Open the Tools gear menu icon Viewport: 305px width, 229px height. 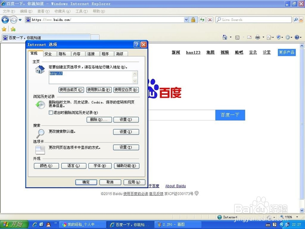click(x=289, y=37)
